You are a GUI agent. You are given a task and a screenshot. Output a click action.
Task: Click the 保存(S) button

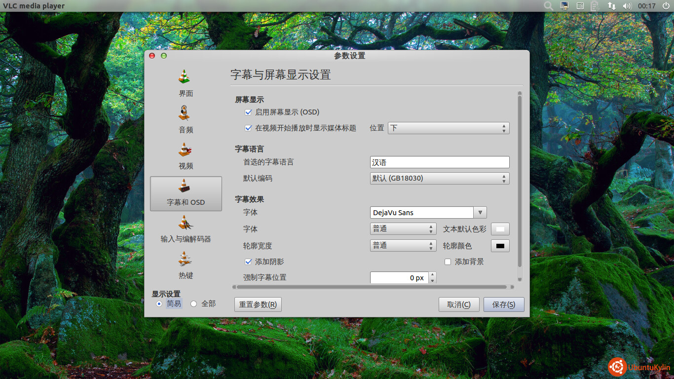click(503, 304)
